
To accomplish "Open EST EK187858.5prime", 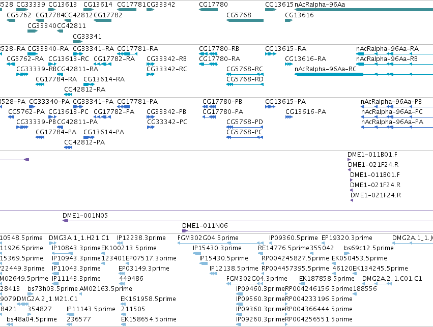I will pyautogui.click(x=327, y=279).
